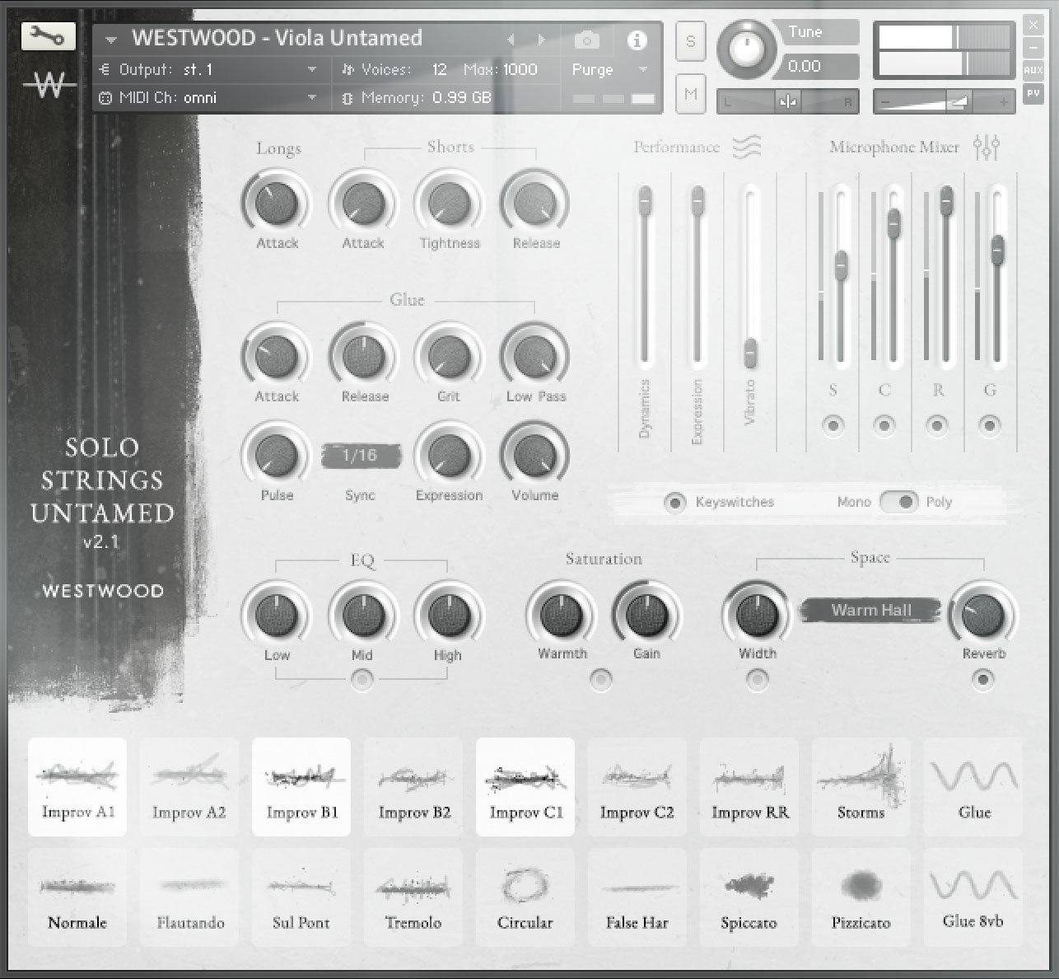
Task: Enable the EQ power button
Action: (x=362, y=680)
